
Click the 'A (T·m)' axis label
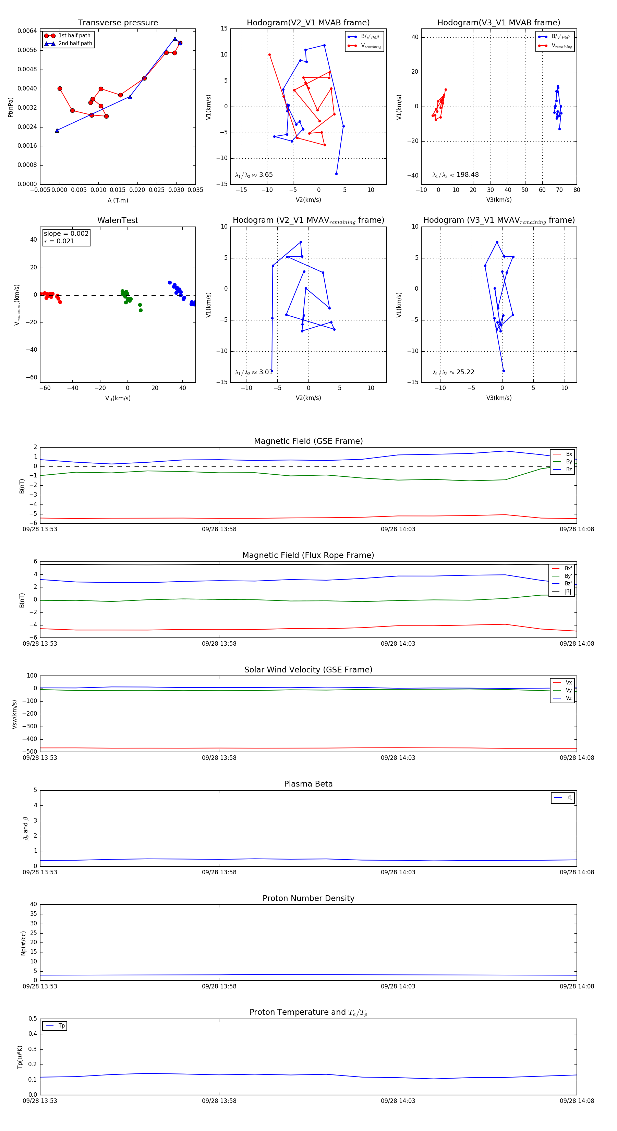118,200
